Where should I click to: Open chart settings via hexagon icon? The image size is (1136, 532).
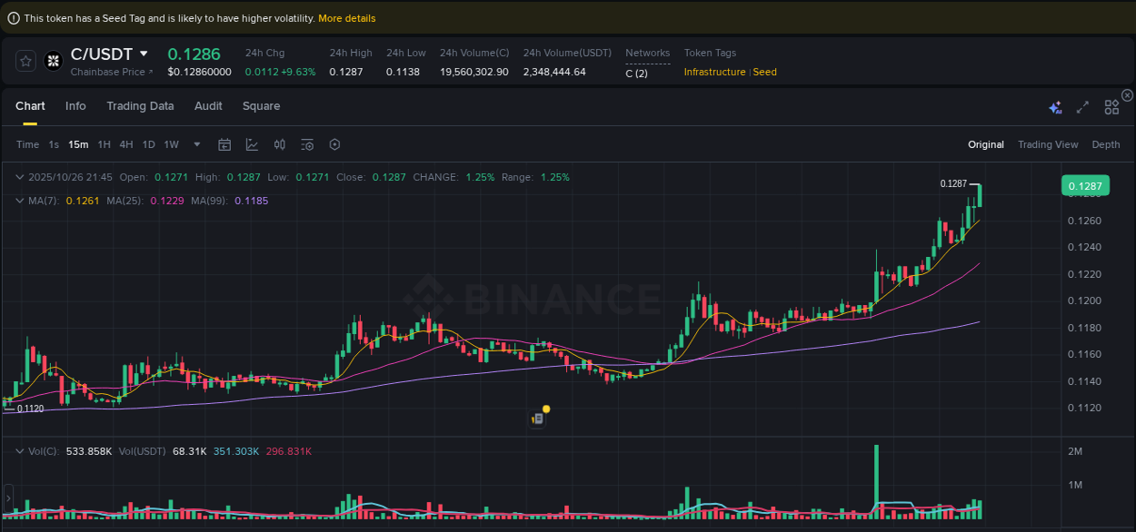[334, 144]
